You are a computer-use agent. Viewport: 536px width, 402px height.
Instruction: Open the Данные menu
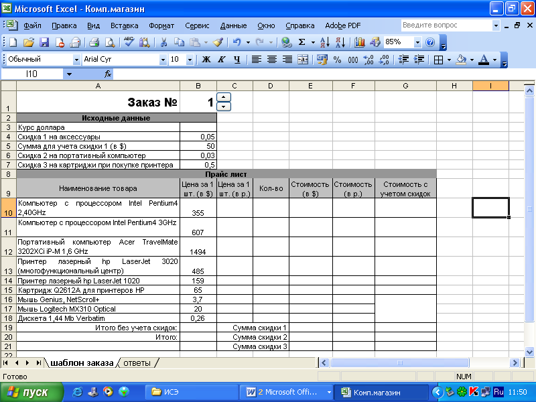pyautogui.click(x=233, y=25)
